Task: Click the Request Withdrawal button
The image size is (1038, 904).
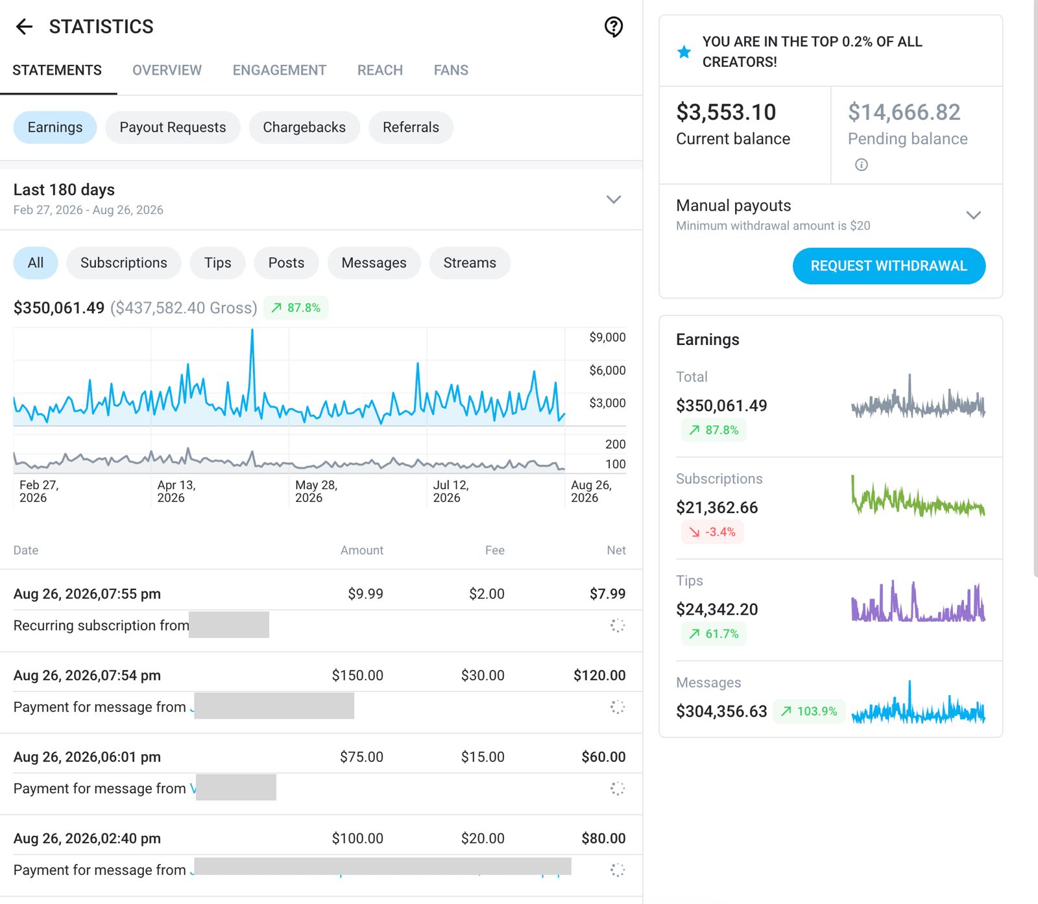Action: pos(889,266)
